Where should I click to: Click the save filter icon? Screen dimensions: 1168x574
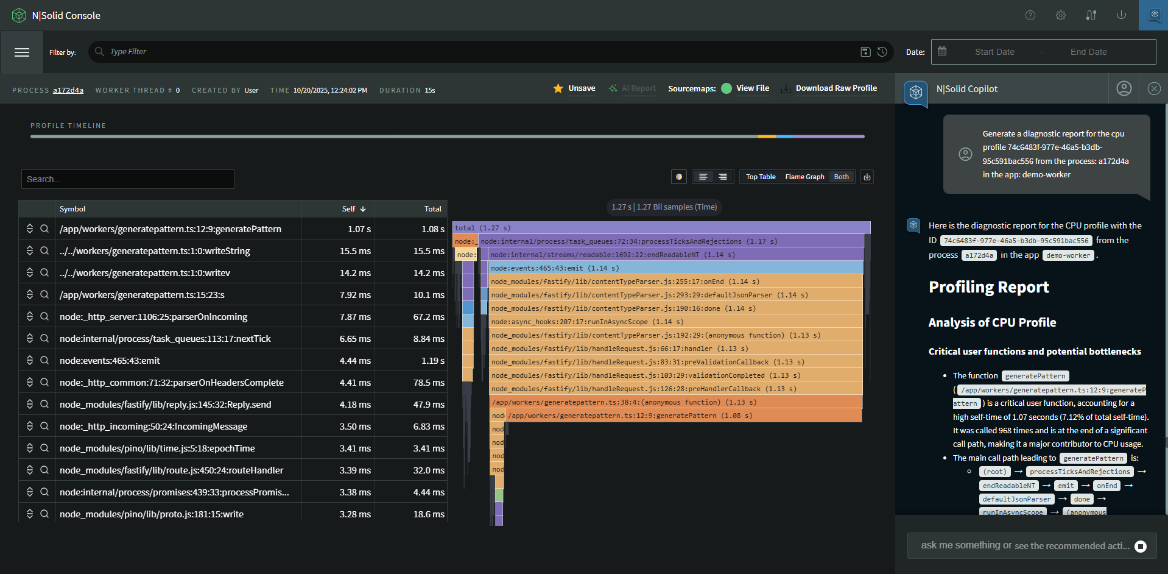(865, 52)
